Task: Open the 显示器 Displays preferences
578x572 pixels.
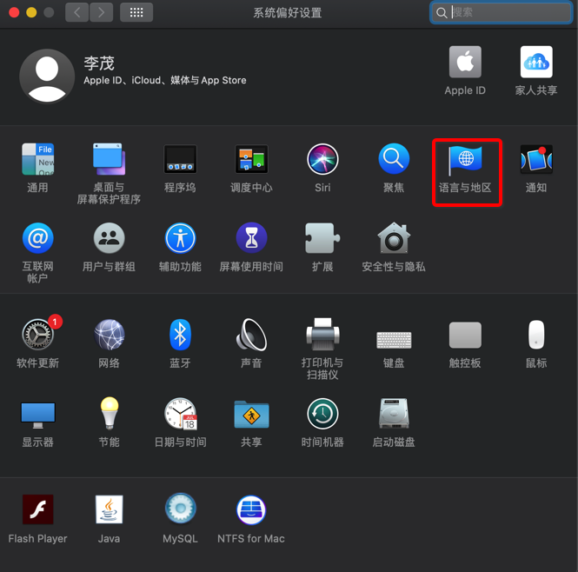Action: (x=37, y=416)
